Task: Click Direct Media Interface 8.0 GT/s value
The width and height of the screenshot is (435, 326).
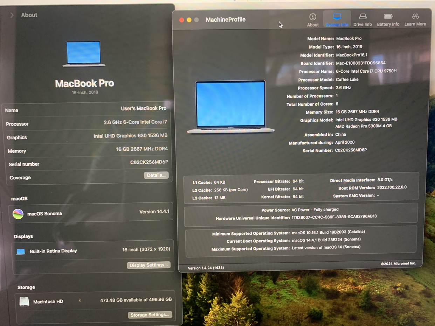Action: pos(385,180)
